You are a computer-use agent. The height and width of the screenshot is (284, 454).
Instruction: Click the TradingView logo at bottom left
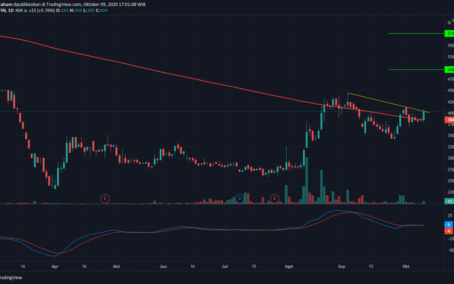11,277
